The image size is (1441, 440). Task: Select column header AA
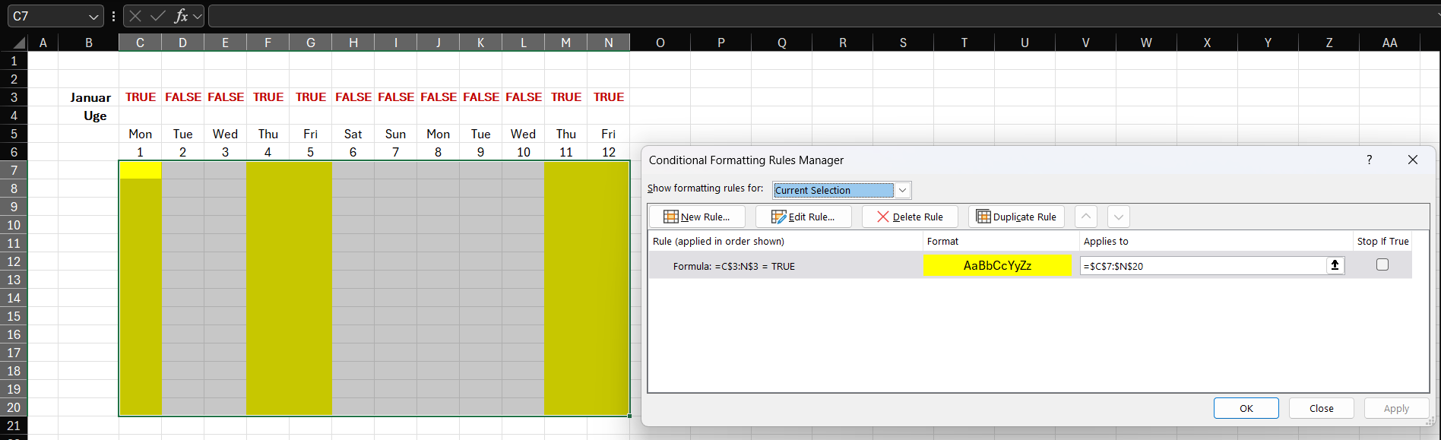pos(1389,43)
